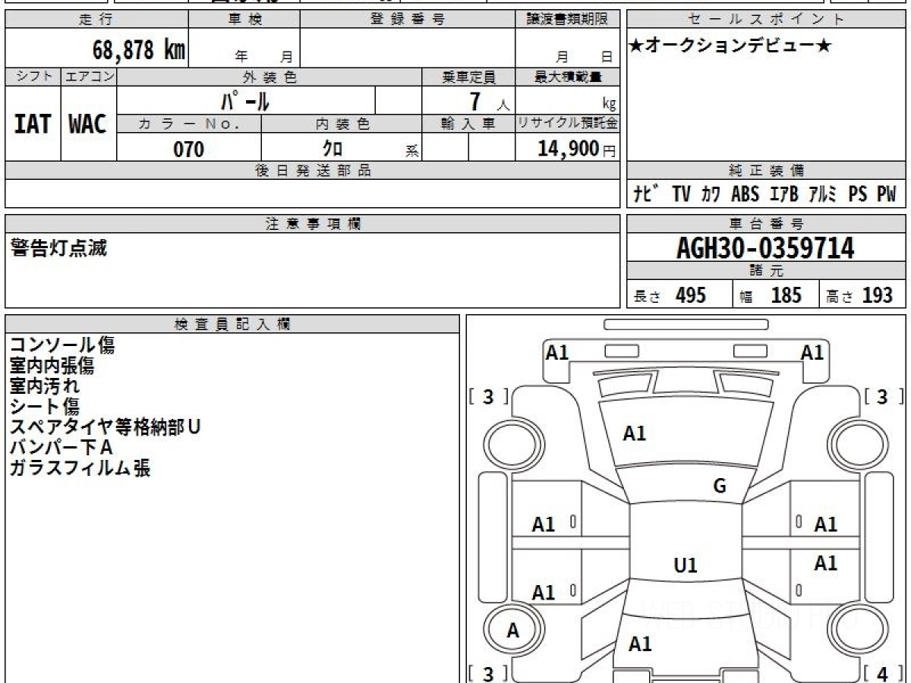Click inspector note コンソール傷
911x683 pixels.
click(x=62, y=346)
